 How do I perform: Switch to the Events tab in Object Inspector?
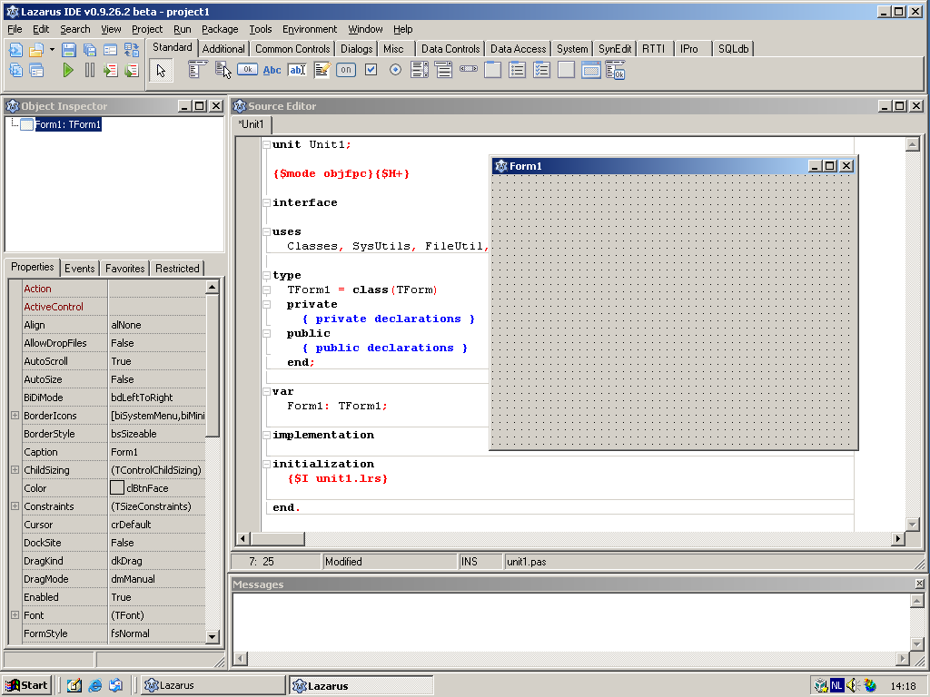point(79,268)
